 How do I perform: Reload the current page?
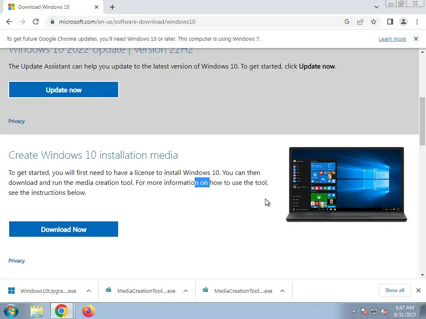tap(36, 22)
